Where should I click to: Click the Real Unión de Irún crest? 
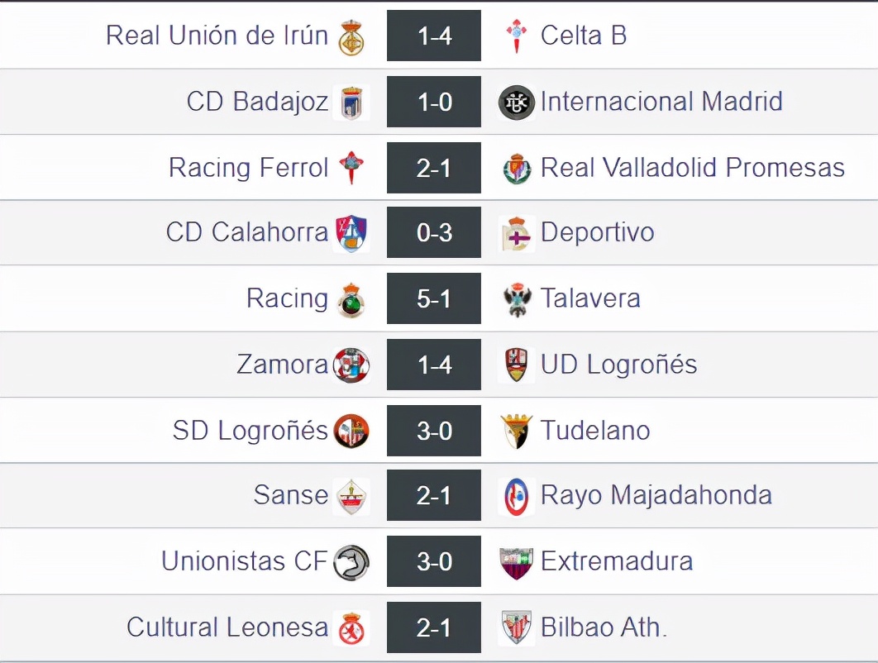click(351, 37)
